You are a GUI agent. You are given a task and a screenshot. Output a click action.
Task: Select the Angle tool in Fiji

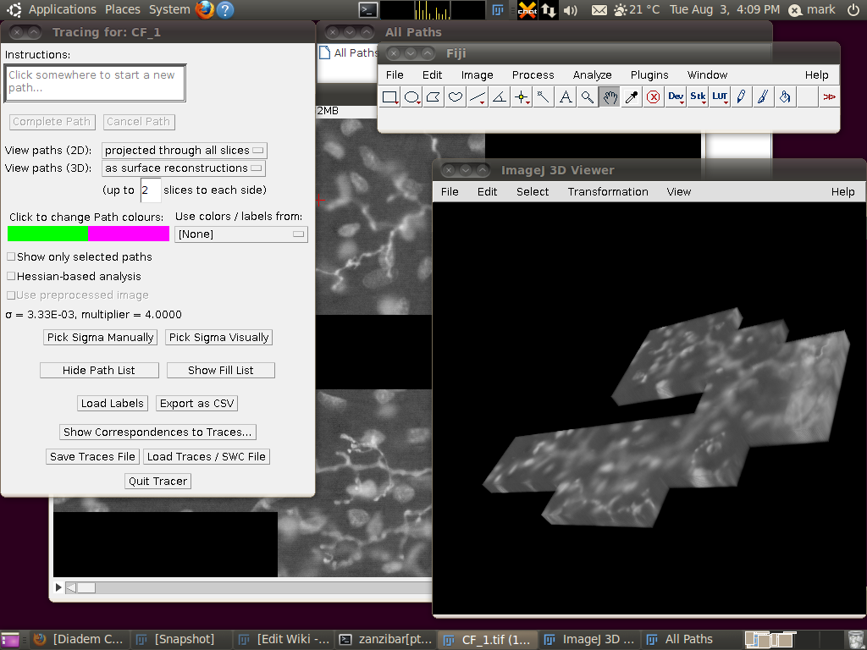pyautogui.click(x=500, y=97)
